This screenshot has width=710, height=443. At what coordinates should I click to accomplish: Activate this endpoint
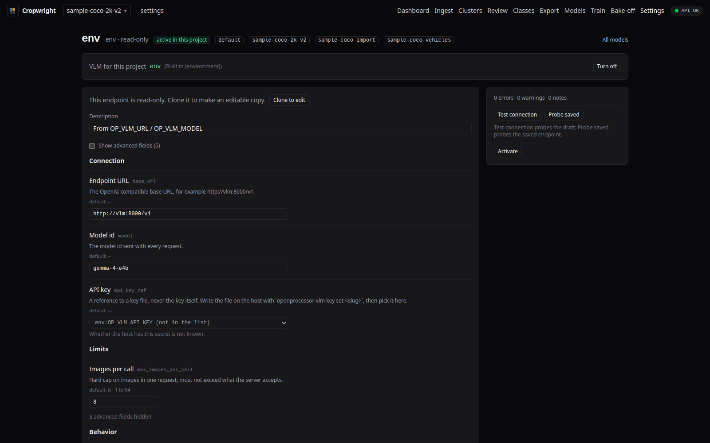click(x=508, y=152)
